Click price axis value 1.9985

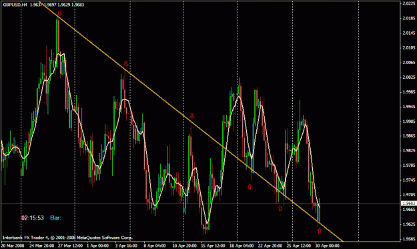[409, 92]
